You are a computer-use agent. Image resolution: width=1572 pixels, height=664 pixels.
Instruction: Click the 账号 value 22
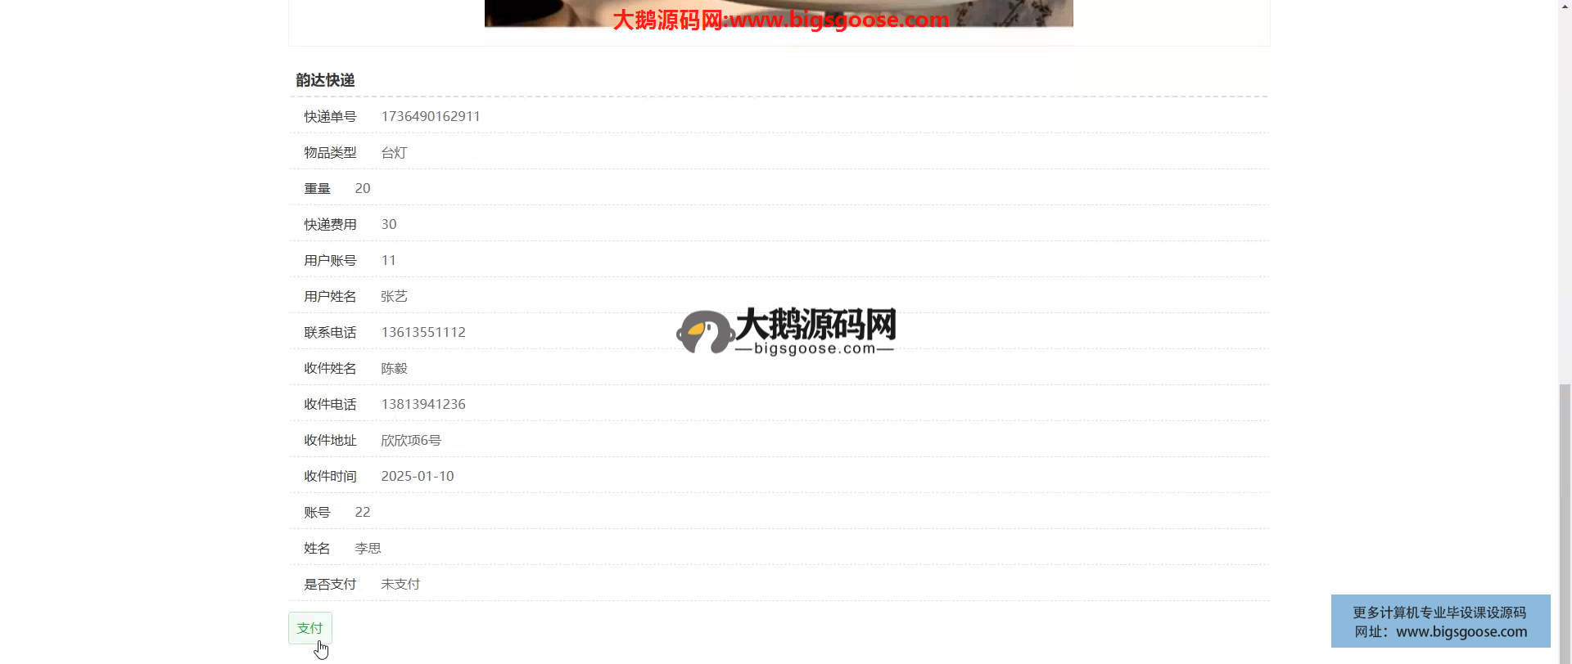(363, 513)
